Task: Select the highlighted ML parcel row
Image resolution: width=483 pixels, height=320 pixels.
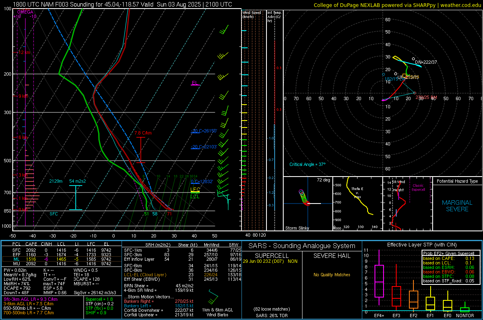Action: [x=61, y=259]
